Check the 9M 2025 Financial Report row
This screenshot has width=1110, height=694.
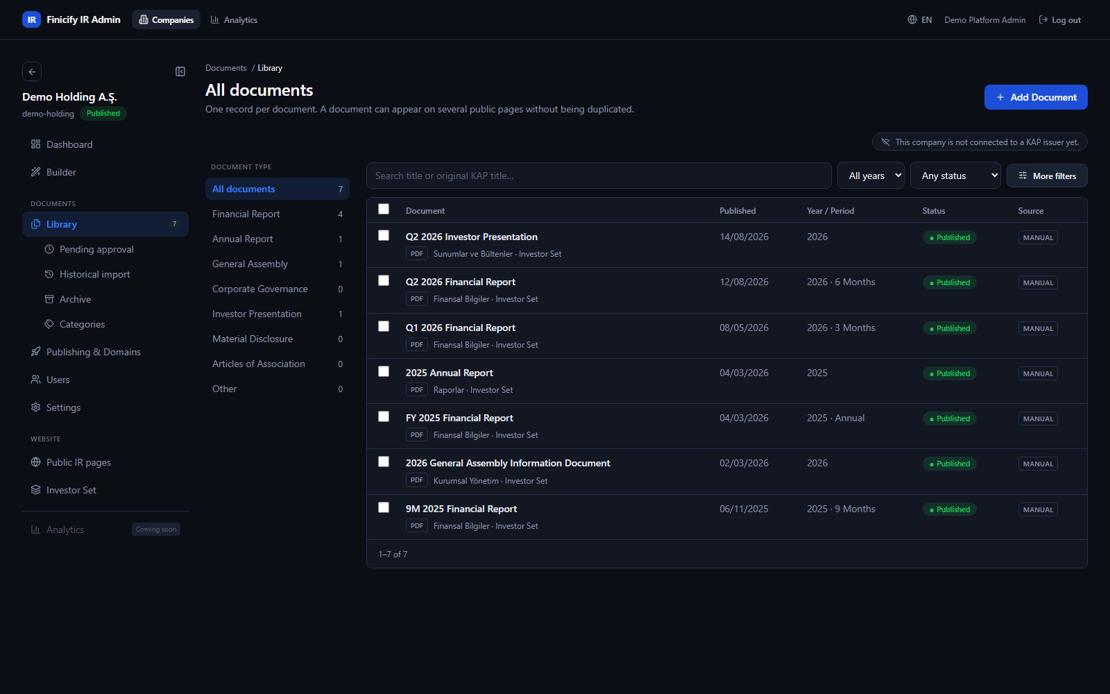[384, 507]
